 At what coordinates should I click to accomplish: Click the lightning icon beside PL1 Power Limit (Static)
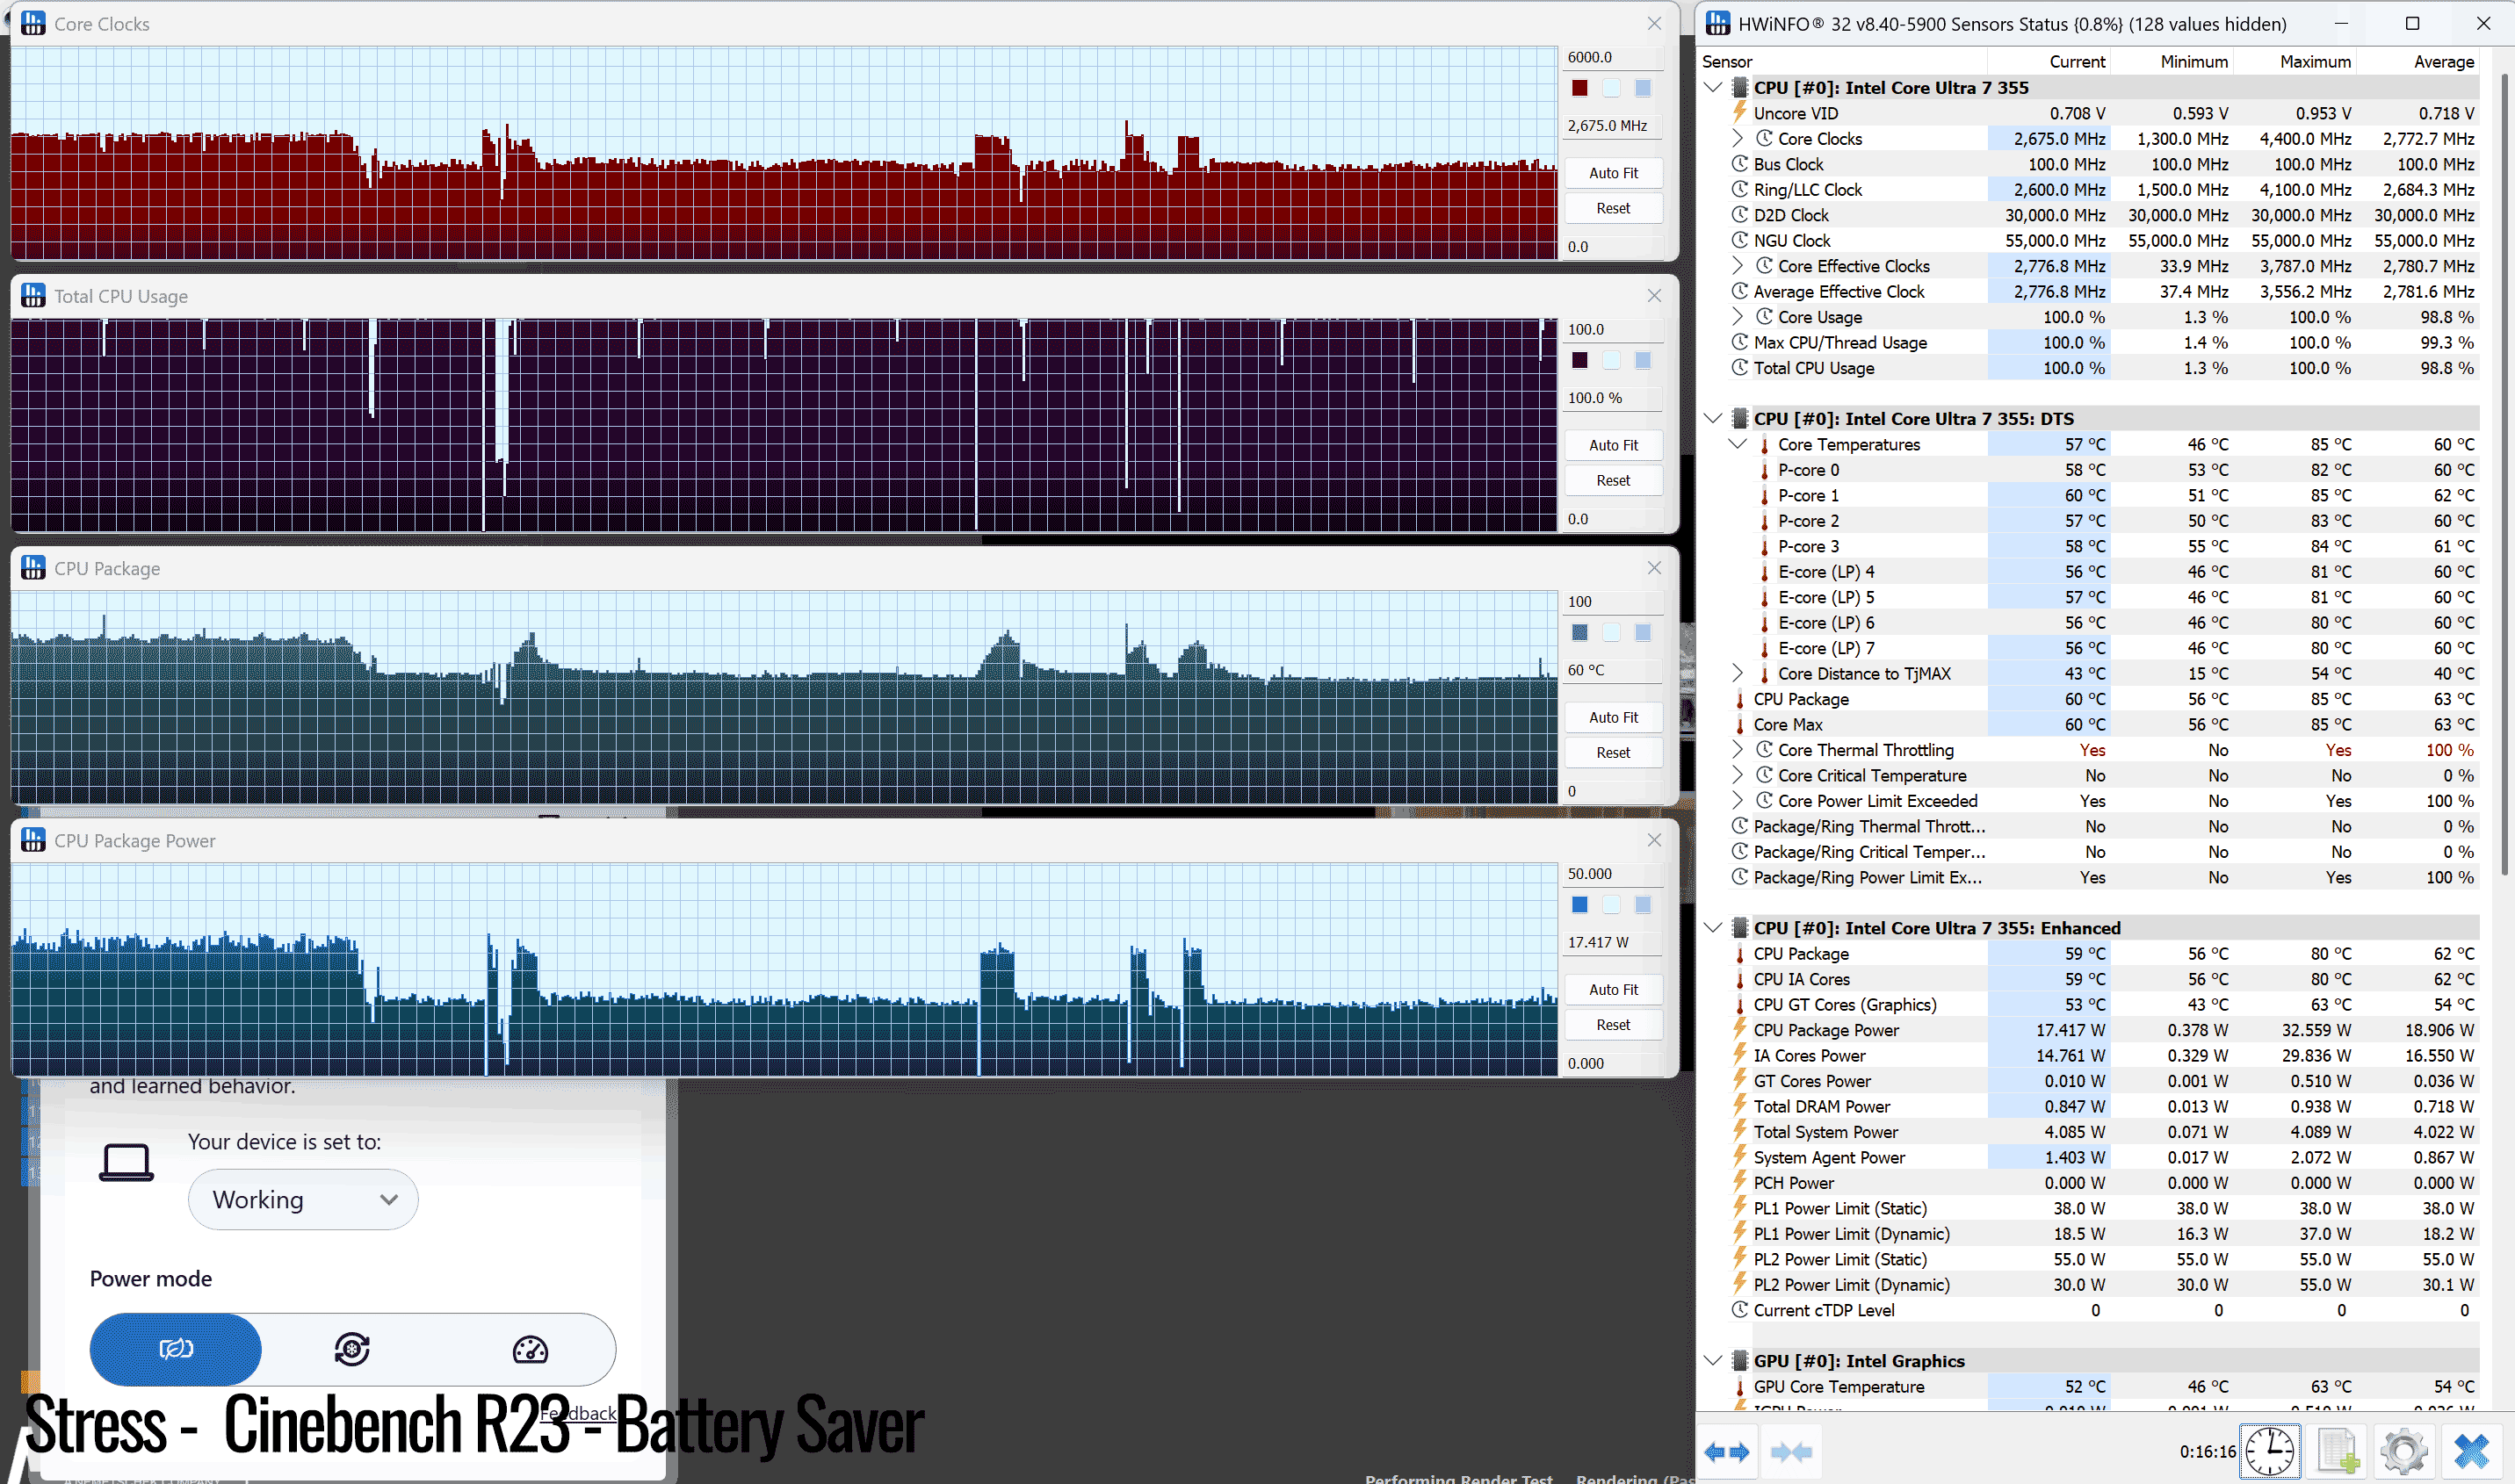(x=1739, y=1207)
